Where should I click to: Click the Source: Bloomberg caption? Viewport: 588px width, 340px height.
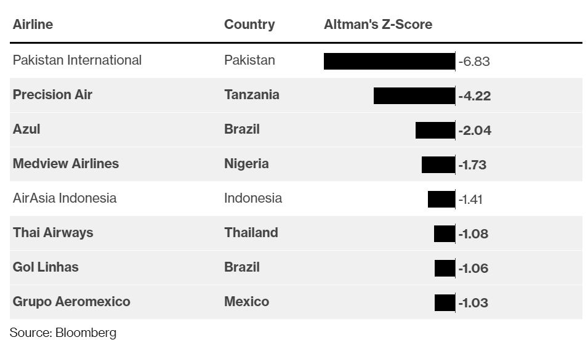(63, 333)
